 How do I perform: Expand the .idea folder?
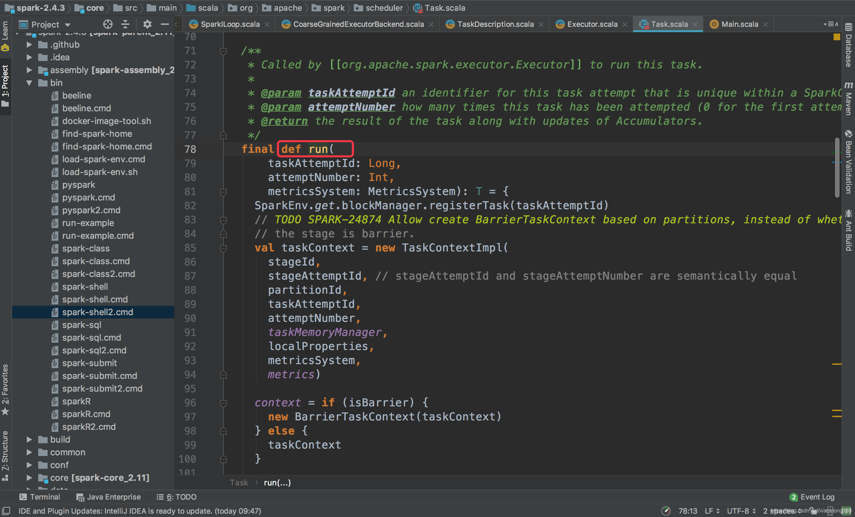[x=29, y=57]
